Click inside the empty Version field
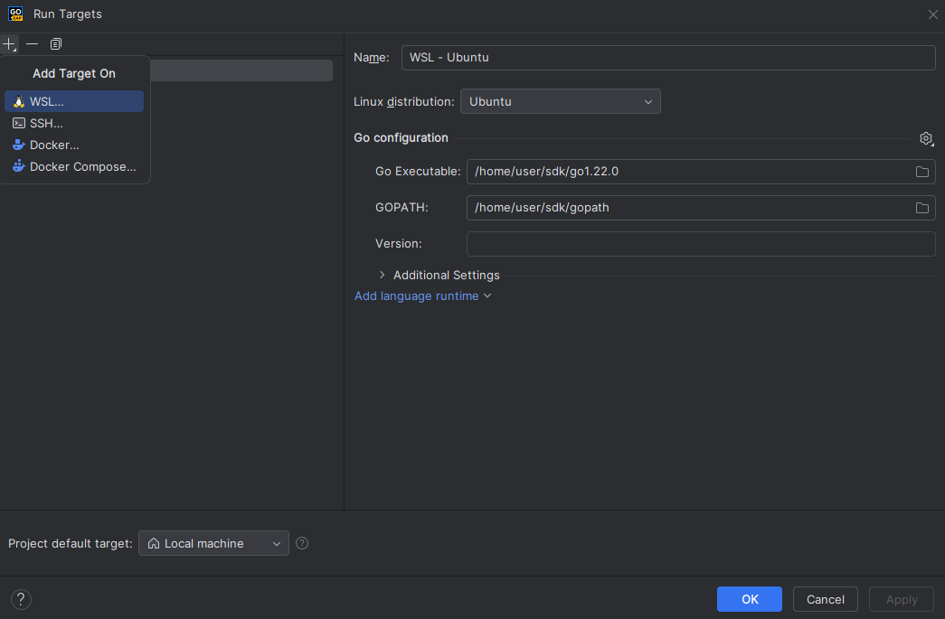The width and height of the screenshot is (945, 619). point(701,243)
